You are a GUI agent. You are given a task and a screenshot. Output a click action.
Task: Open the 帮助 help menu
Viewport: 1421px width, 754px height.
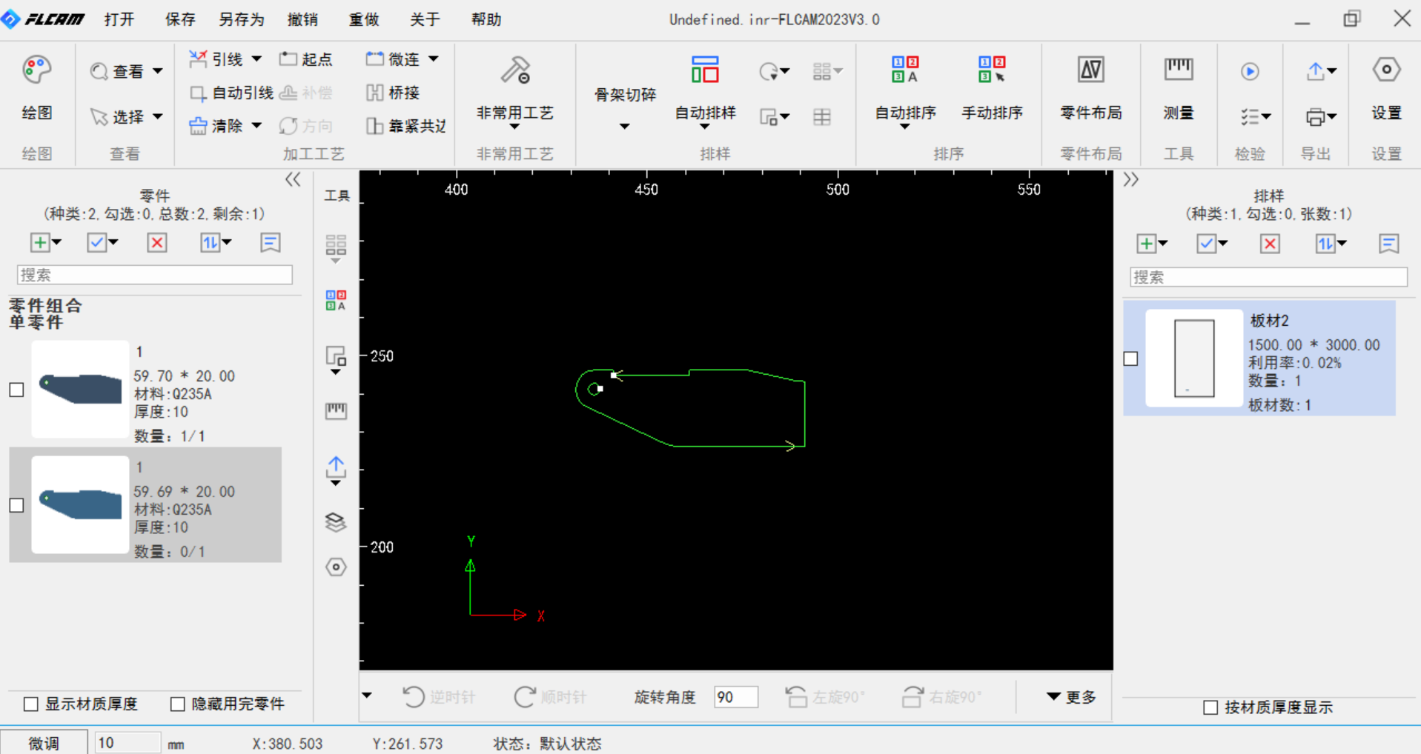pos(486,19)
